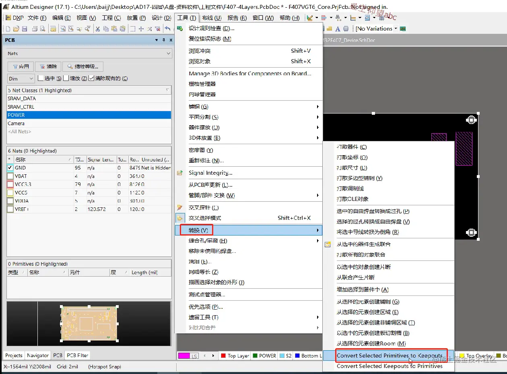
Task: Pin the PCB panel with pushpin
Action: (x=164, y=40)
